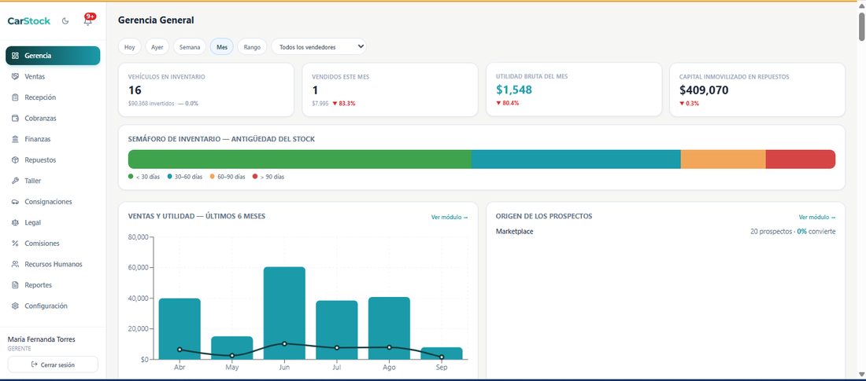This screenshot has width=866, height=381.
Task: Click the Jul bar in sales chart
Action: point(337,330)
